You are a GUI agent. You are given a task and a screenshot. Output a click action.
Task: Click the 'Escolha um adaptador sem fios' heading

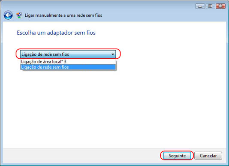click(x=56, y=33)
